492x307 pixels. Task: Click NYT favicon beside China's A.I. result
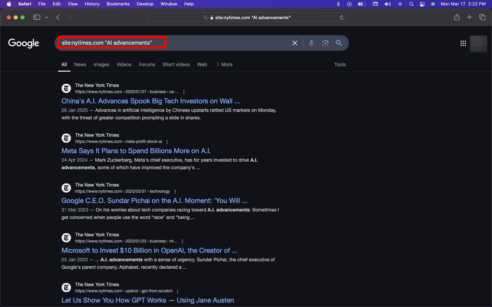[x=66, y=88]
